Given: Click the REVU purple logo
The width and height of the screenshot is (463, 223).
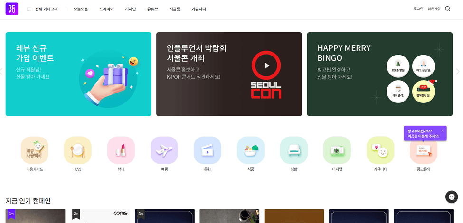Looking at the screenshot, I should [12, 9].
